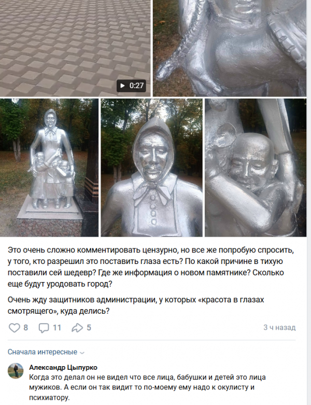
Task: Click Александр Цыпурко's avatar picture
Action: click(x=16, y=371)
